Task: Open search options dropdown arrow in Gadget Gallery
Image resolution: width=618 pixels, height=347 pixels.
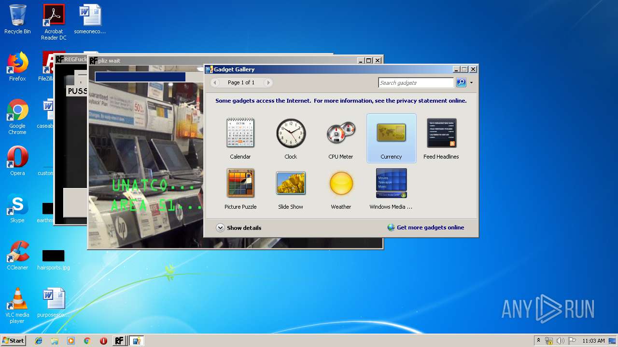Action: tap(471, 83)
